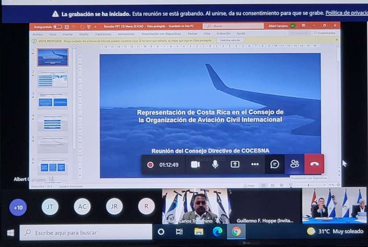Click JR participant avatar
Screen dimensions: 368x247
click(x=114, y=206)
